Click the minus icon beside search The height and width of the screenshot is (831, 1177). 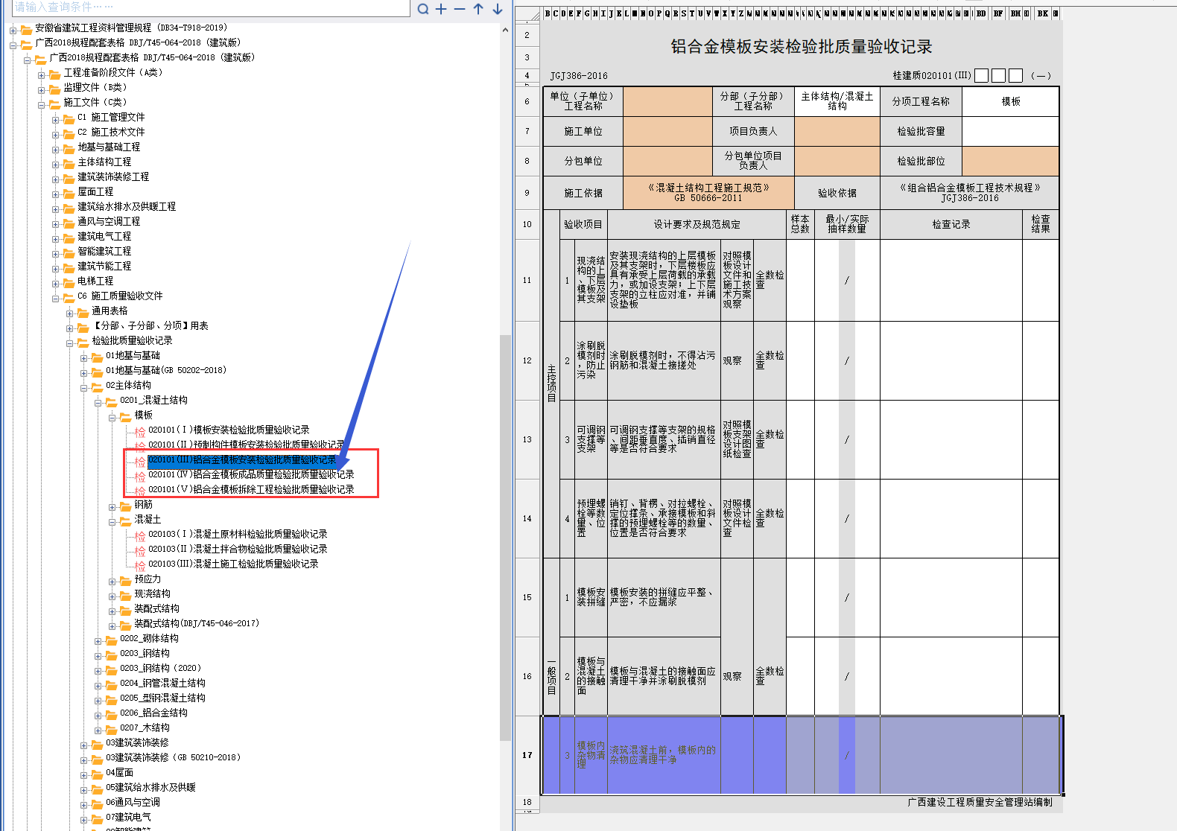460,9
